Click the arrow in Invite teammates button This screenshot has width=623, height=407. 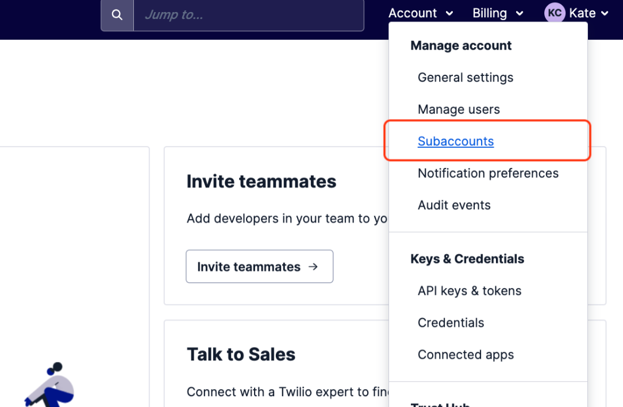coord(313,267)
